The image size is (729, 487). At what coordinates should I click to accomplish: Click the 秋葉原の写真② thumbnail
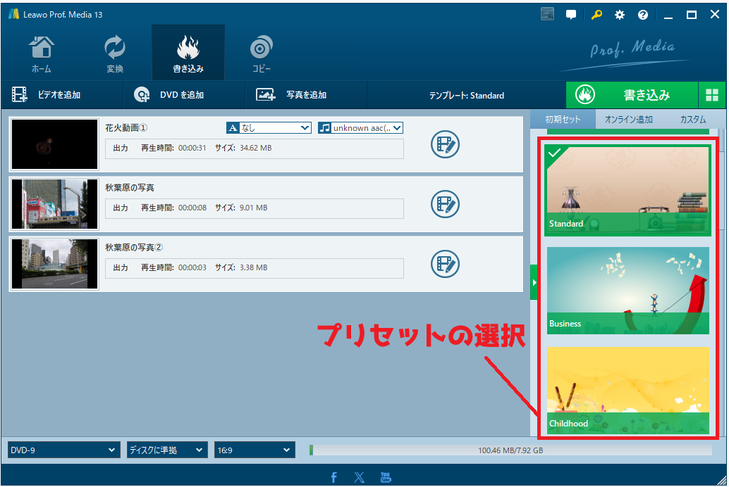(54, 264)
